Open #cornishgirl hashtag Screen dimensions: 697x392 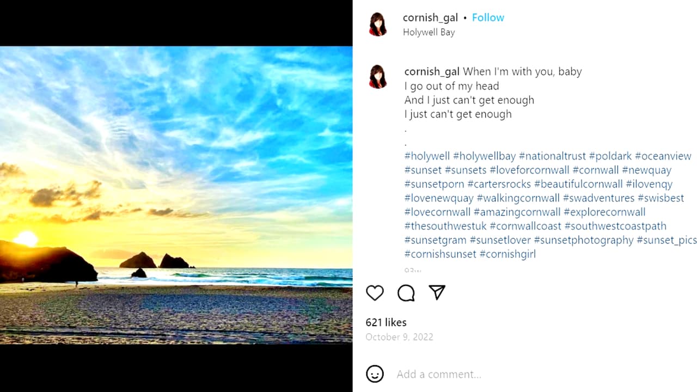click(508, 254)
